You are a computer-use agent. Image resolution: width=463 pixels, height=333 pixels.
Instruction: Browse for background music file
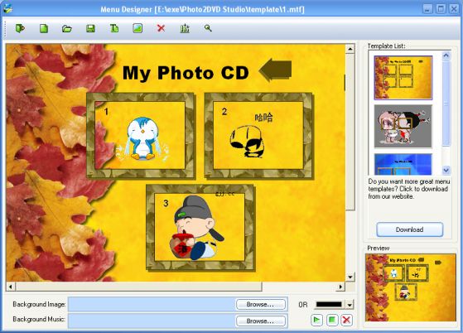(x=261, y=321)
